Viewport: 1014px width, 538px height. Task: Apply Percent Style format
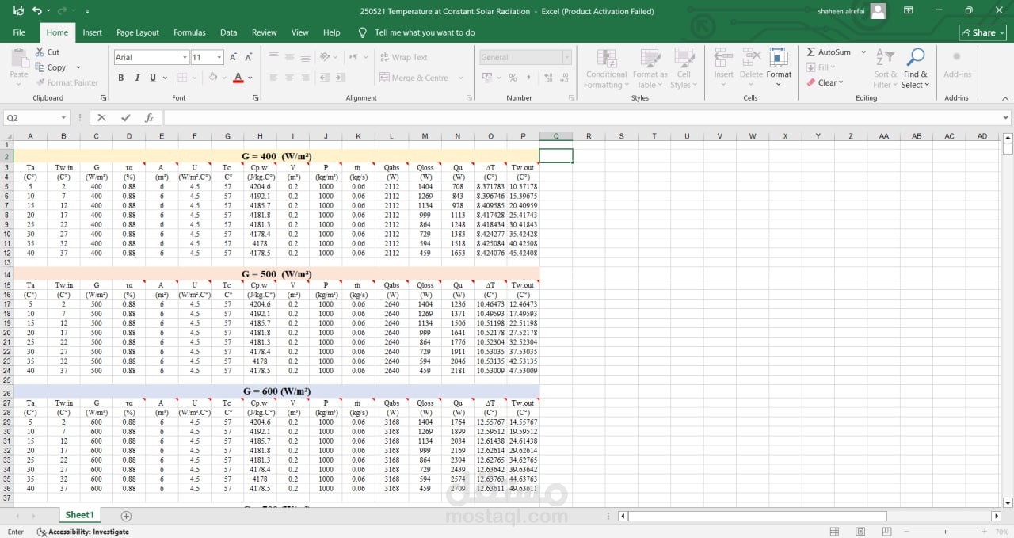coord(513,78)
